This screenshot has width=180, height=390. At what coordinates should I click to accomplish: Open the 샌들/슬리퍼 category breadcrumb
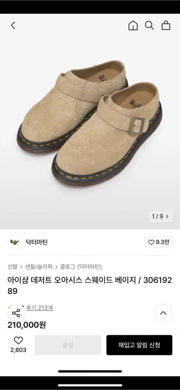coord(39,267)
